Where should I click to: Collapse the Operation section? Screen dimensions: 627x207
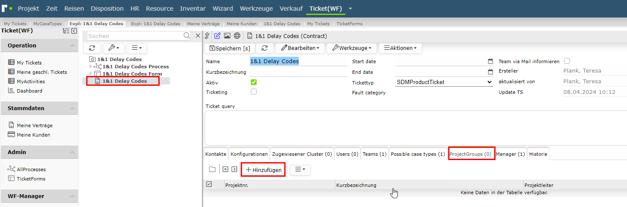coord(72,46)
